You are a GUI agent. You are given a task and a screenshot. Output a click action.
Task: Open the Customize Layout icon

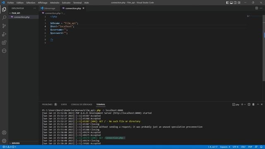[x=239, y=2]
